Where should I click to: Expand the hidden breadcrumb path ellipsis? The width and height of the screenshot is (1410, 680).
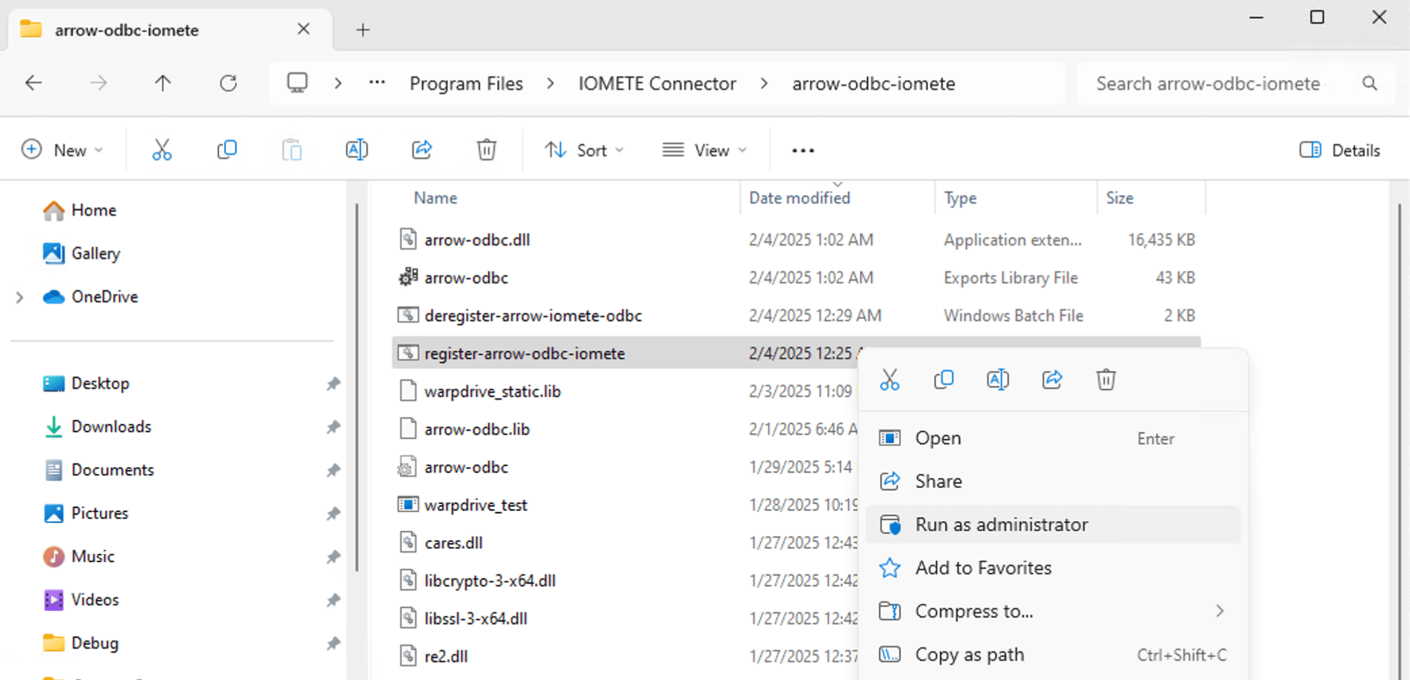(377, 83)
